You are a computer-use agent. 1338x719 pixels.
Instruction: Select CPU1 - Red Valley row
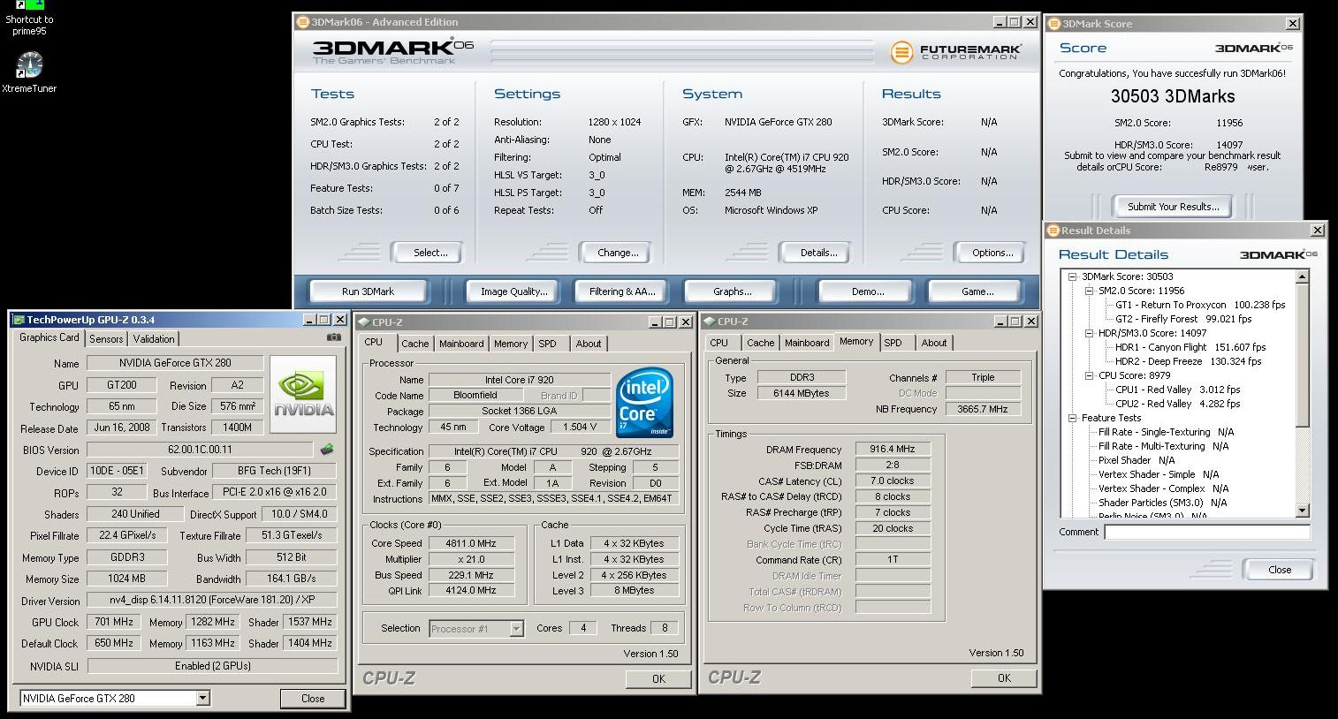click(x=1177, y=390)
